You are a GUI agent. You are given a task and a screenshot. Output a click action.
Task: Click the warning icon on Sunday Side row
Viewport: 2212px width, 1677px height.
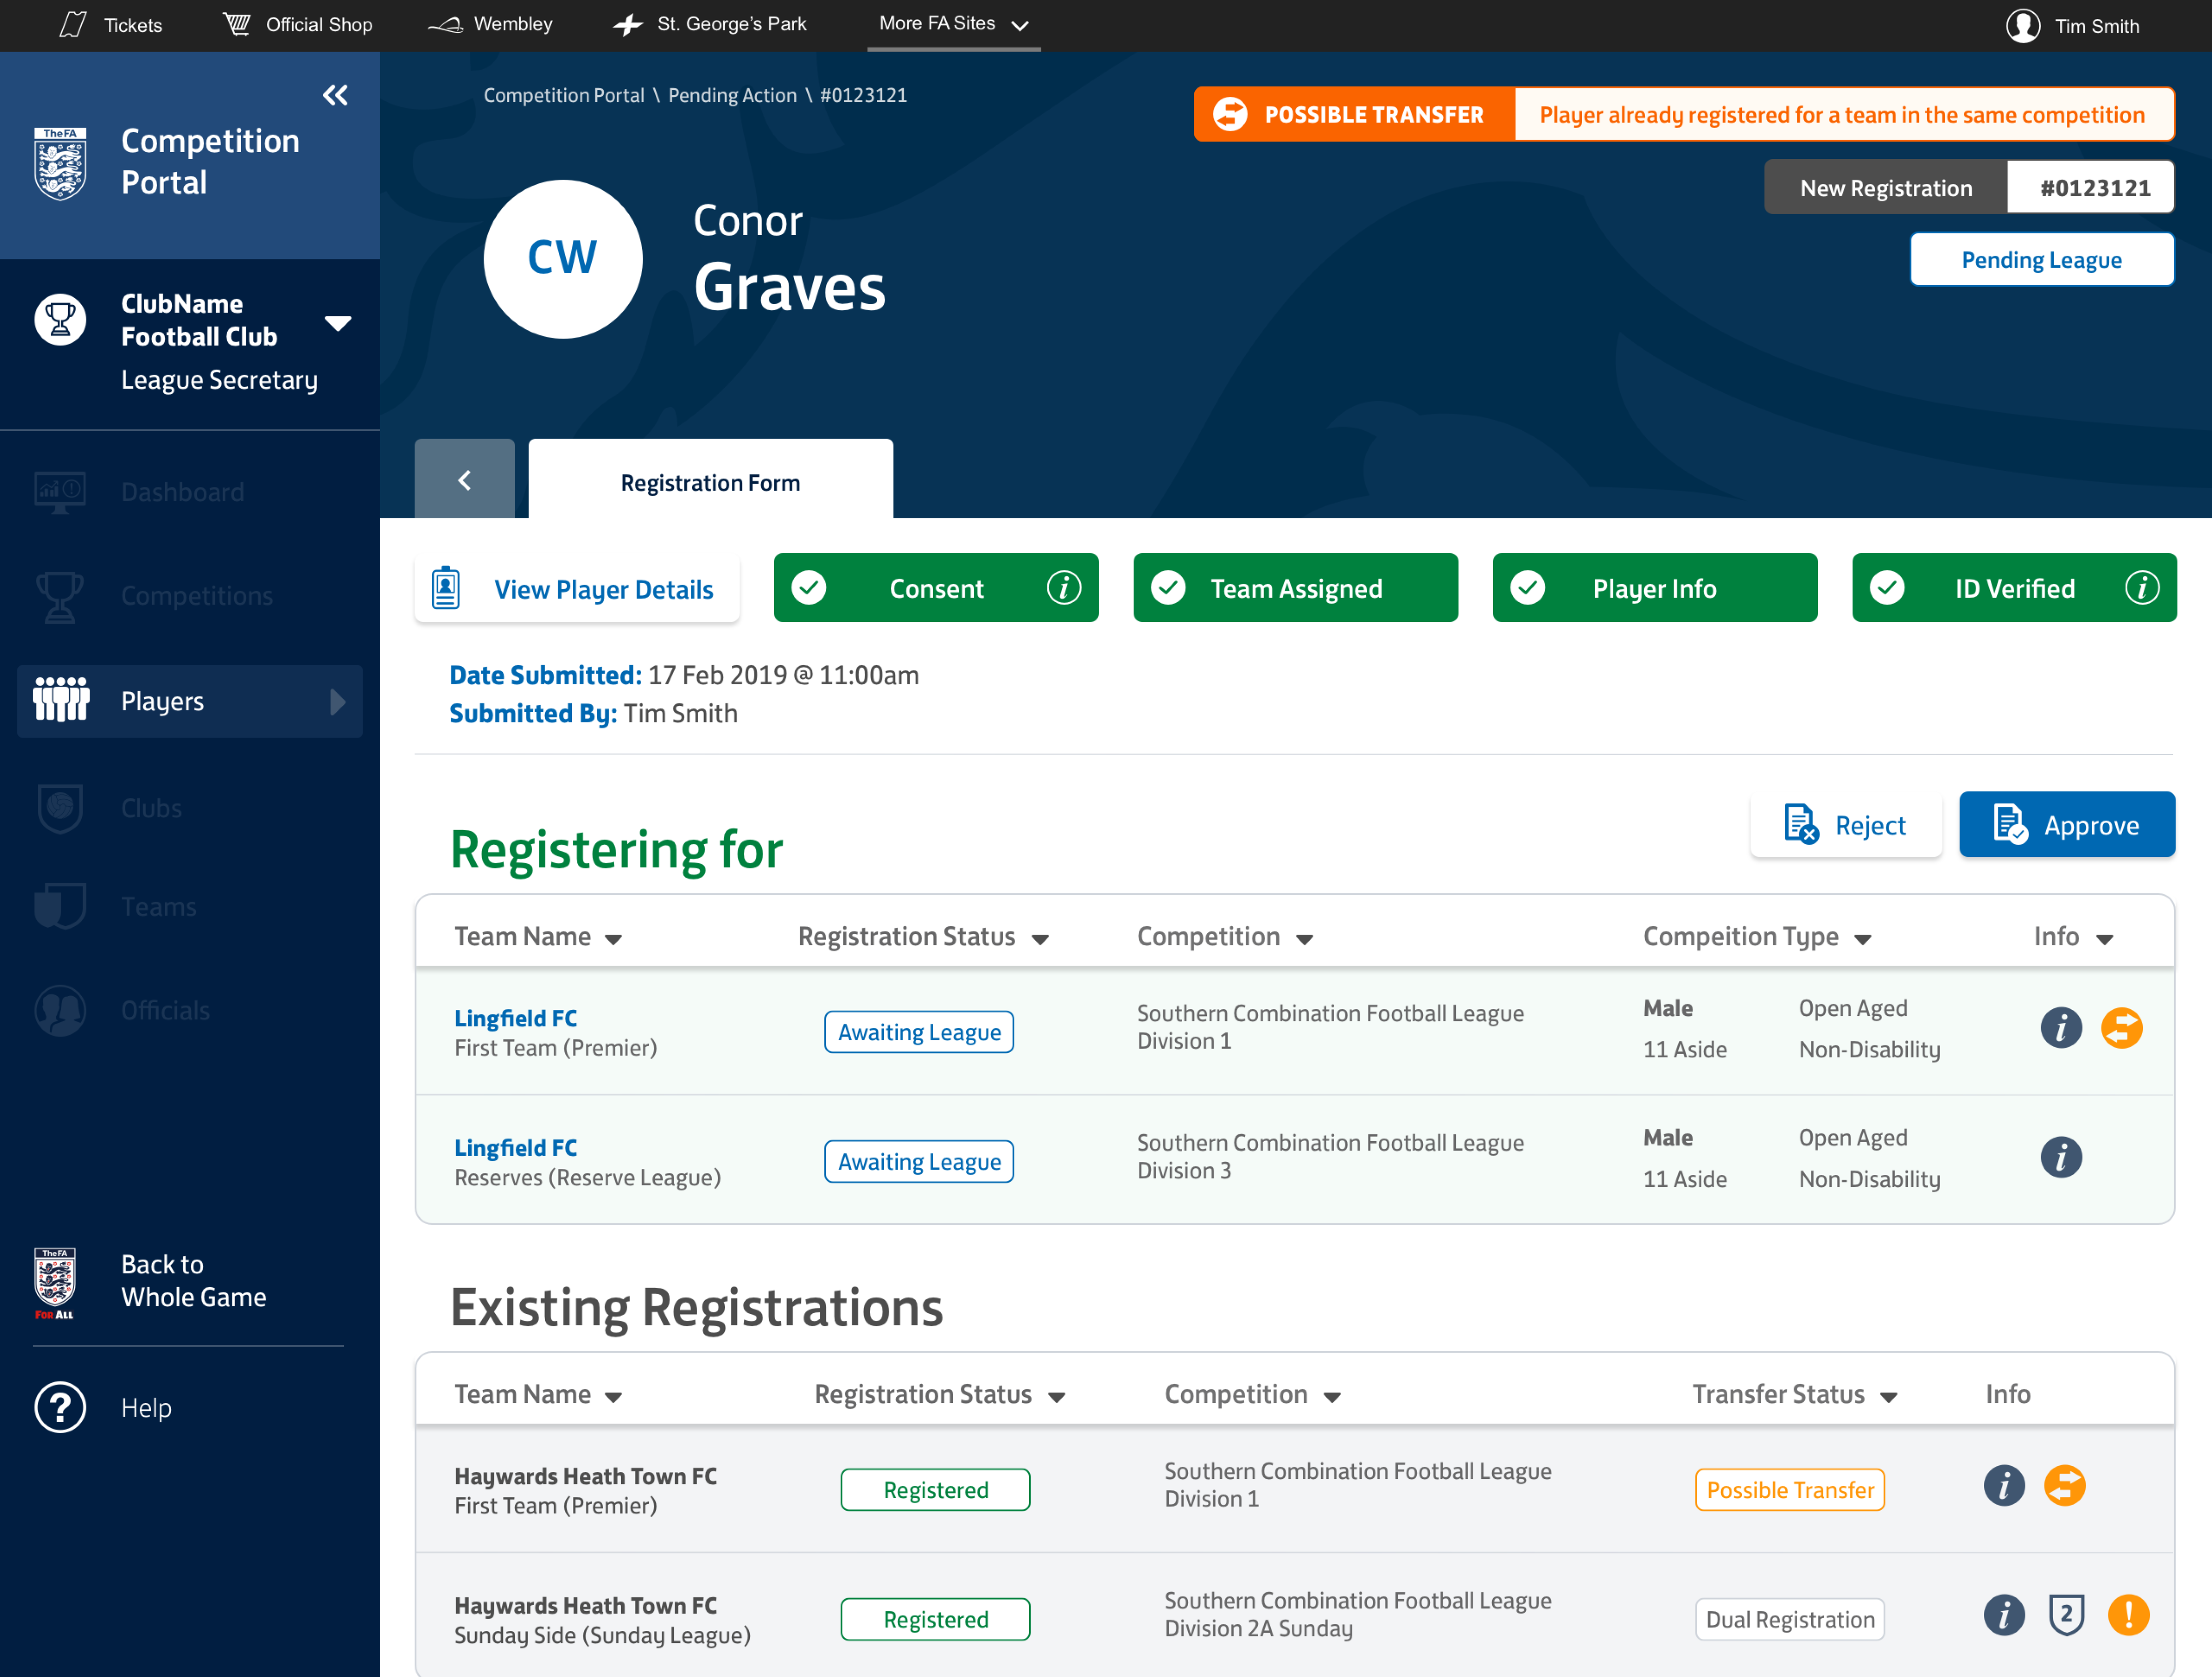(x=2128, y=1615)
